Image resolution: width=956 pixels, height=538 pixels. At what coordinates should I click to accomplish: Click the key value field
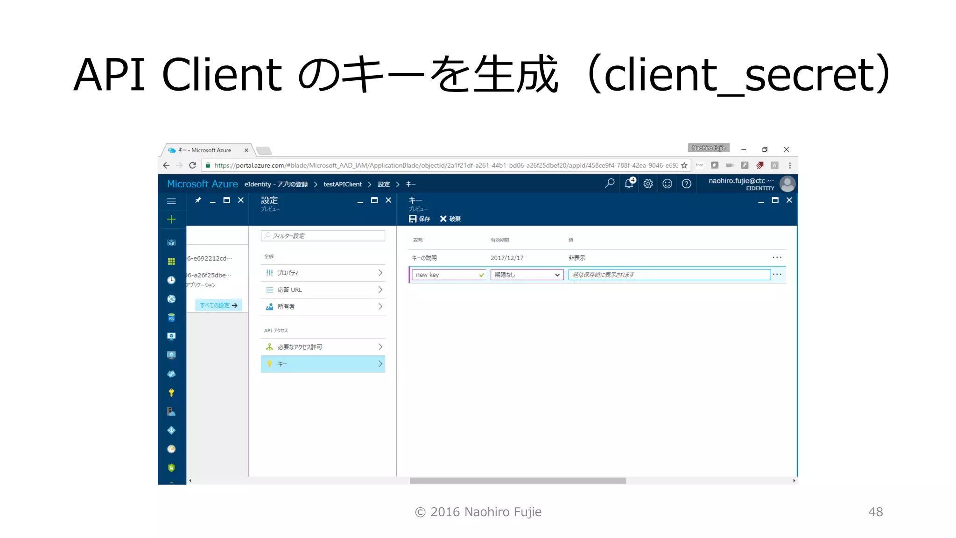click(x=669, y=275)
